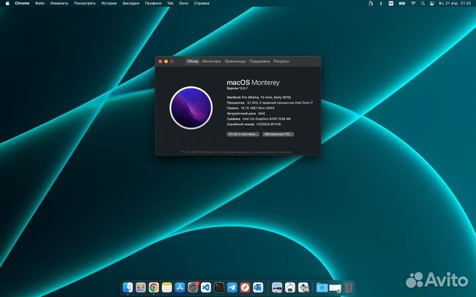Viewport: 476px width, 297px height.
Task: Close the About This Mac window
Action: point(160,61)
